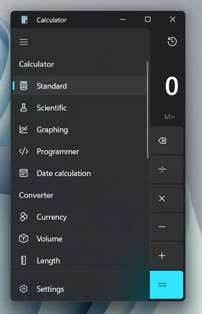
Task: Click the navigation menu scrollbar
Action: (148, 110)
